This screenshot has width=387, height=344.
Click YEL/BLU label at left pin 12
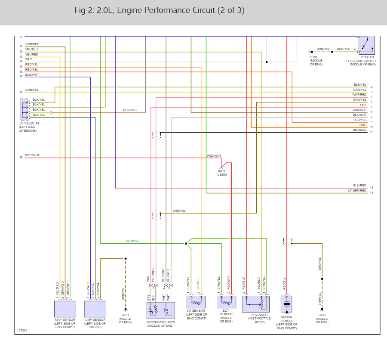(x=31, y=49)
